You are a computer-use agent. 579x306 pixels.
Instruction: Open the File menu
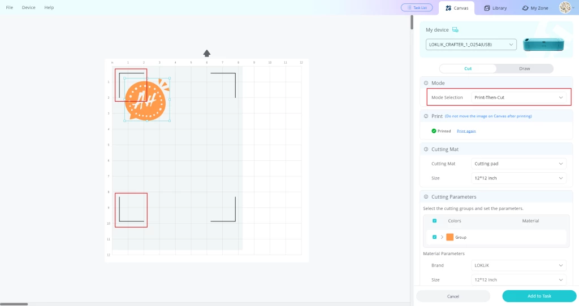point(9,7)
